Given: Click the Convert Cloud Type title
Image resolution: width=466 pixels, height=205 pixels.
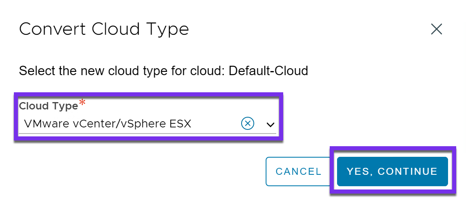Looking at the screenshot, I should coord(104,29).
